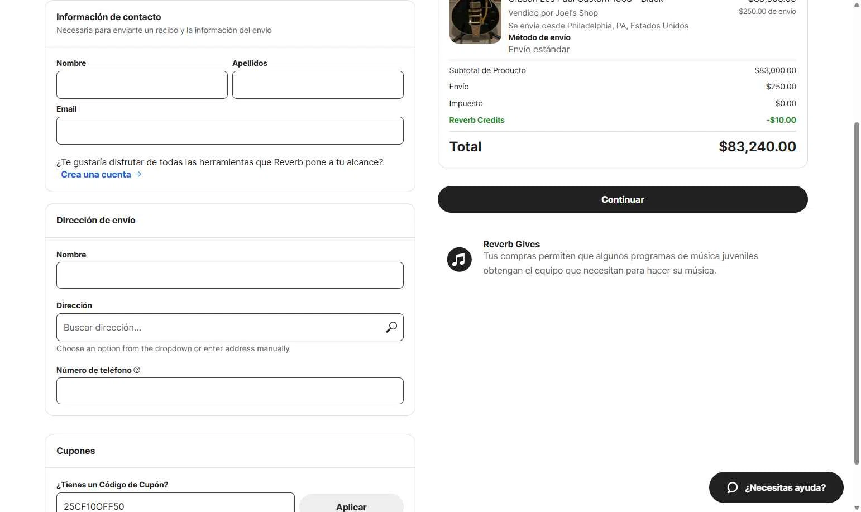Click enter address manually link
This screenshot has height=512, width=861.
(246, 348)
